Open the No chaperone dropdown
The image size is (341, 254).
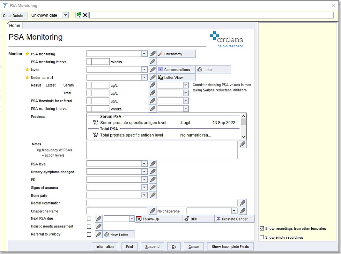pyautogui.click(x=234, y=211)
